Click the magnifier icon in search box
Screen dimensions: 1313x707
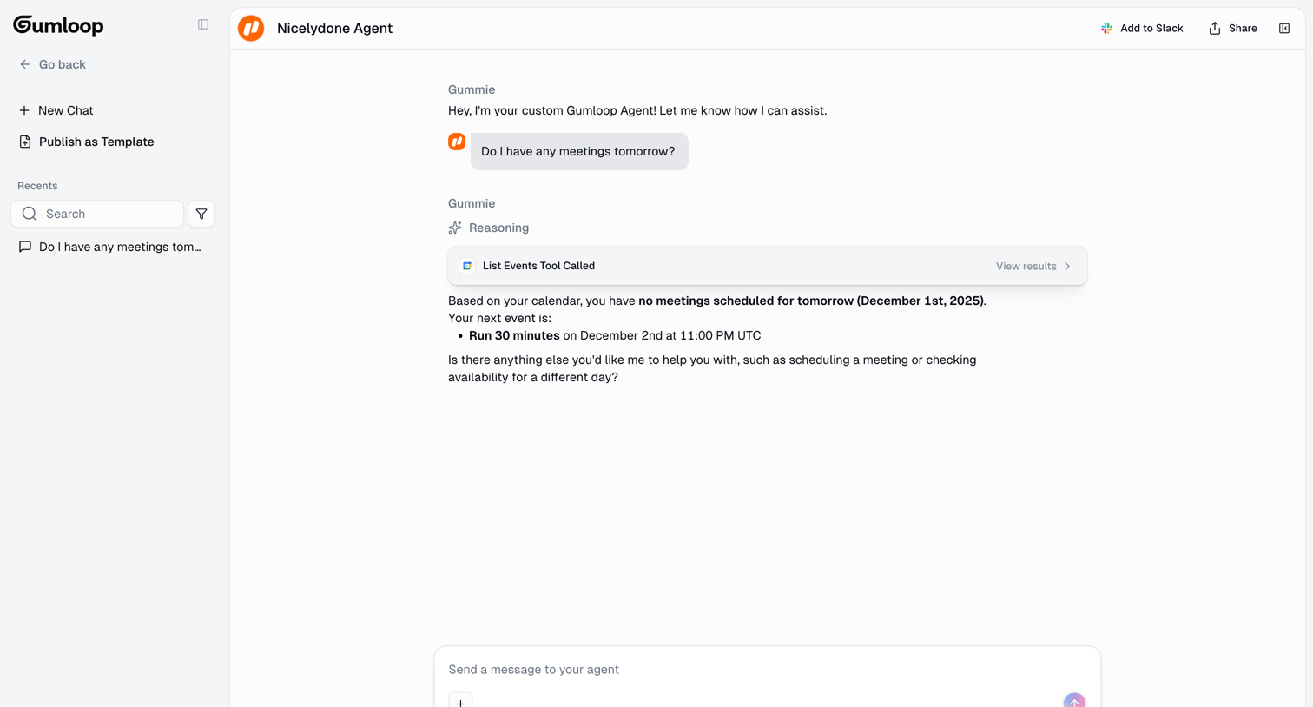(30, 214)
